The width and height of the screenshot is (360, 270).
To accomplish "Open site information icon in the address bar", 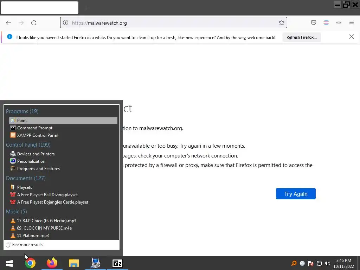I will pyautogui.click(x=66, y=22).
